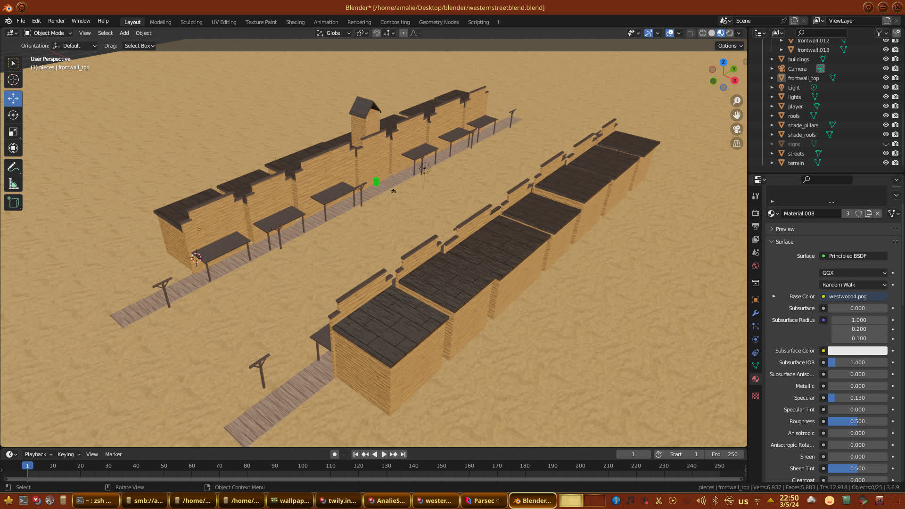Enable the signs collection visibility

click(886, 144)
